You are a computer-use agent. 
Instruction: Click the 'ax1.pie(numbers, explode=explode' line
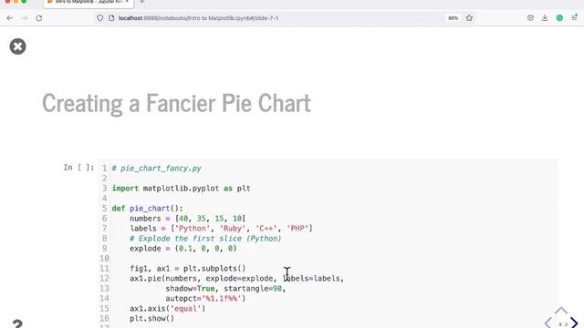[237, 279]
